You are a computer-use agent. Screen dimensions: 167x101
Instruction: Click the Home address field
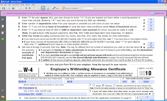point(53,88)
